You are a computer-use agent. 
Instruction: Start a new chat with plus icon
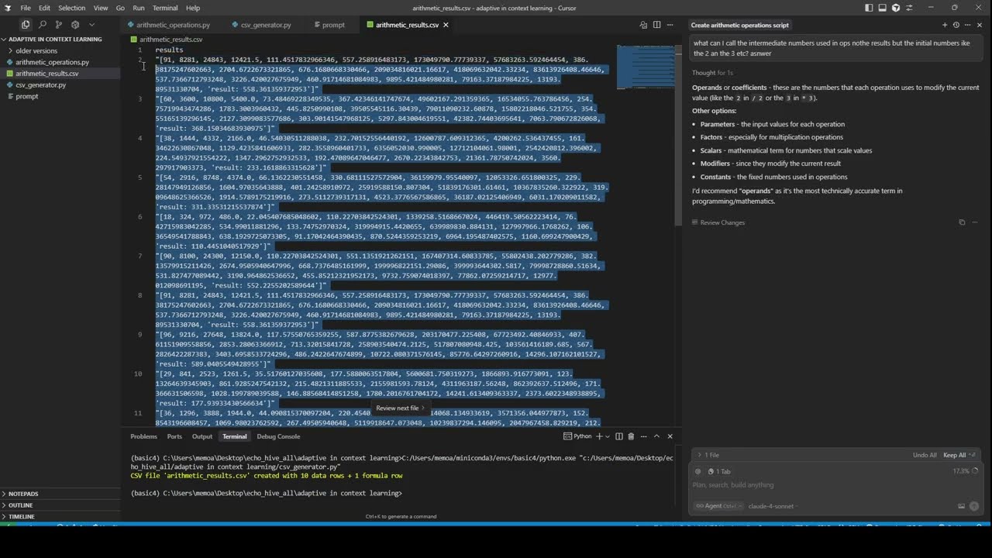pos(945,25)
